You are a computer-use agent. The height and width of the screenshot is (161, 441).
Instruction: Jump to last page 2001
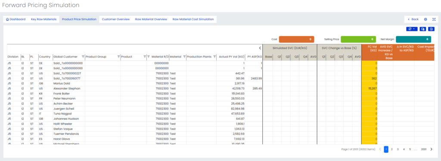click(424, 149)
